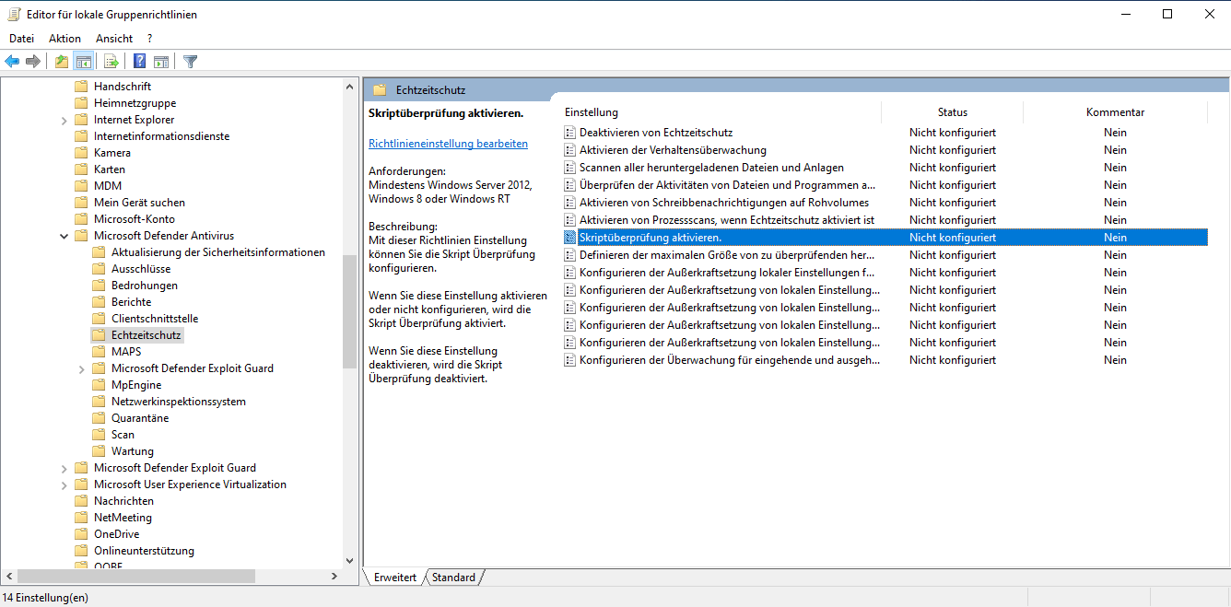The width and height of the screenshot is (1231, 607).
Task: Switch to the Standard tab
Action: (x=454, y=578)
